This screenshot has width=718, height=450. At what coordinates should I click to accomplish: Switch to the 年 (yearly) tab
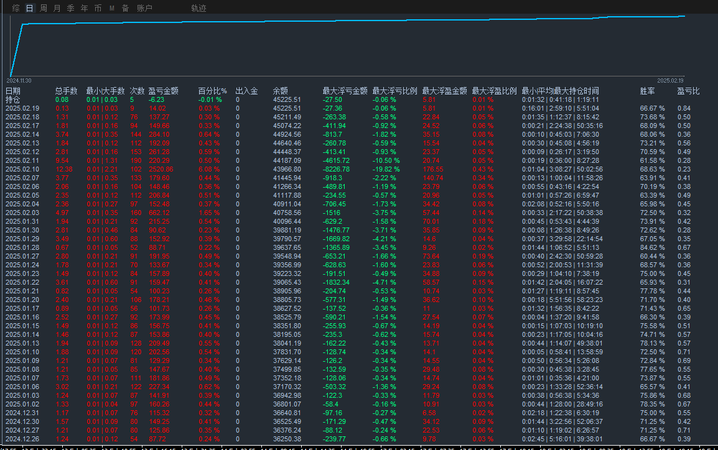coord(84,8)
